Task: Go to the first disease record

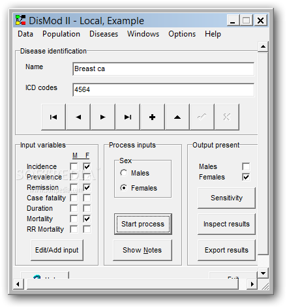Action: [x=53, y=117]
